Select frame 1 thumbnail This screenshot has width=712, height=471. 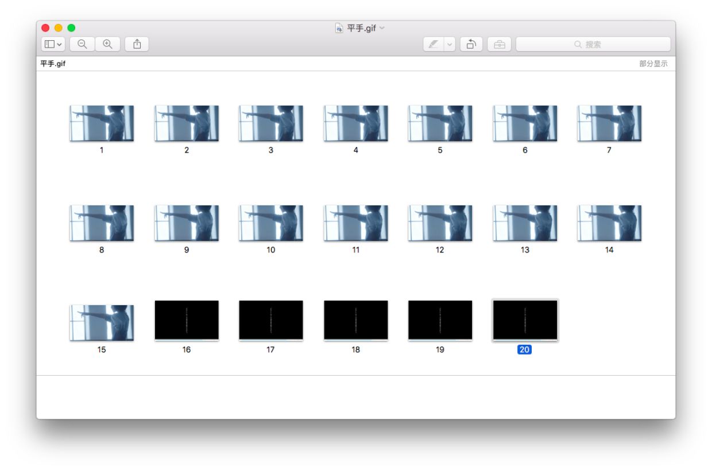[102, 123]
